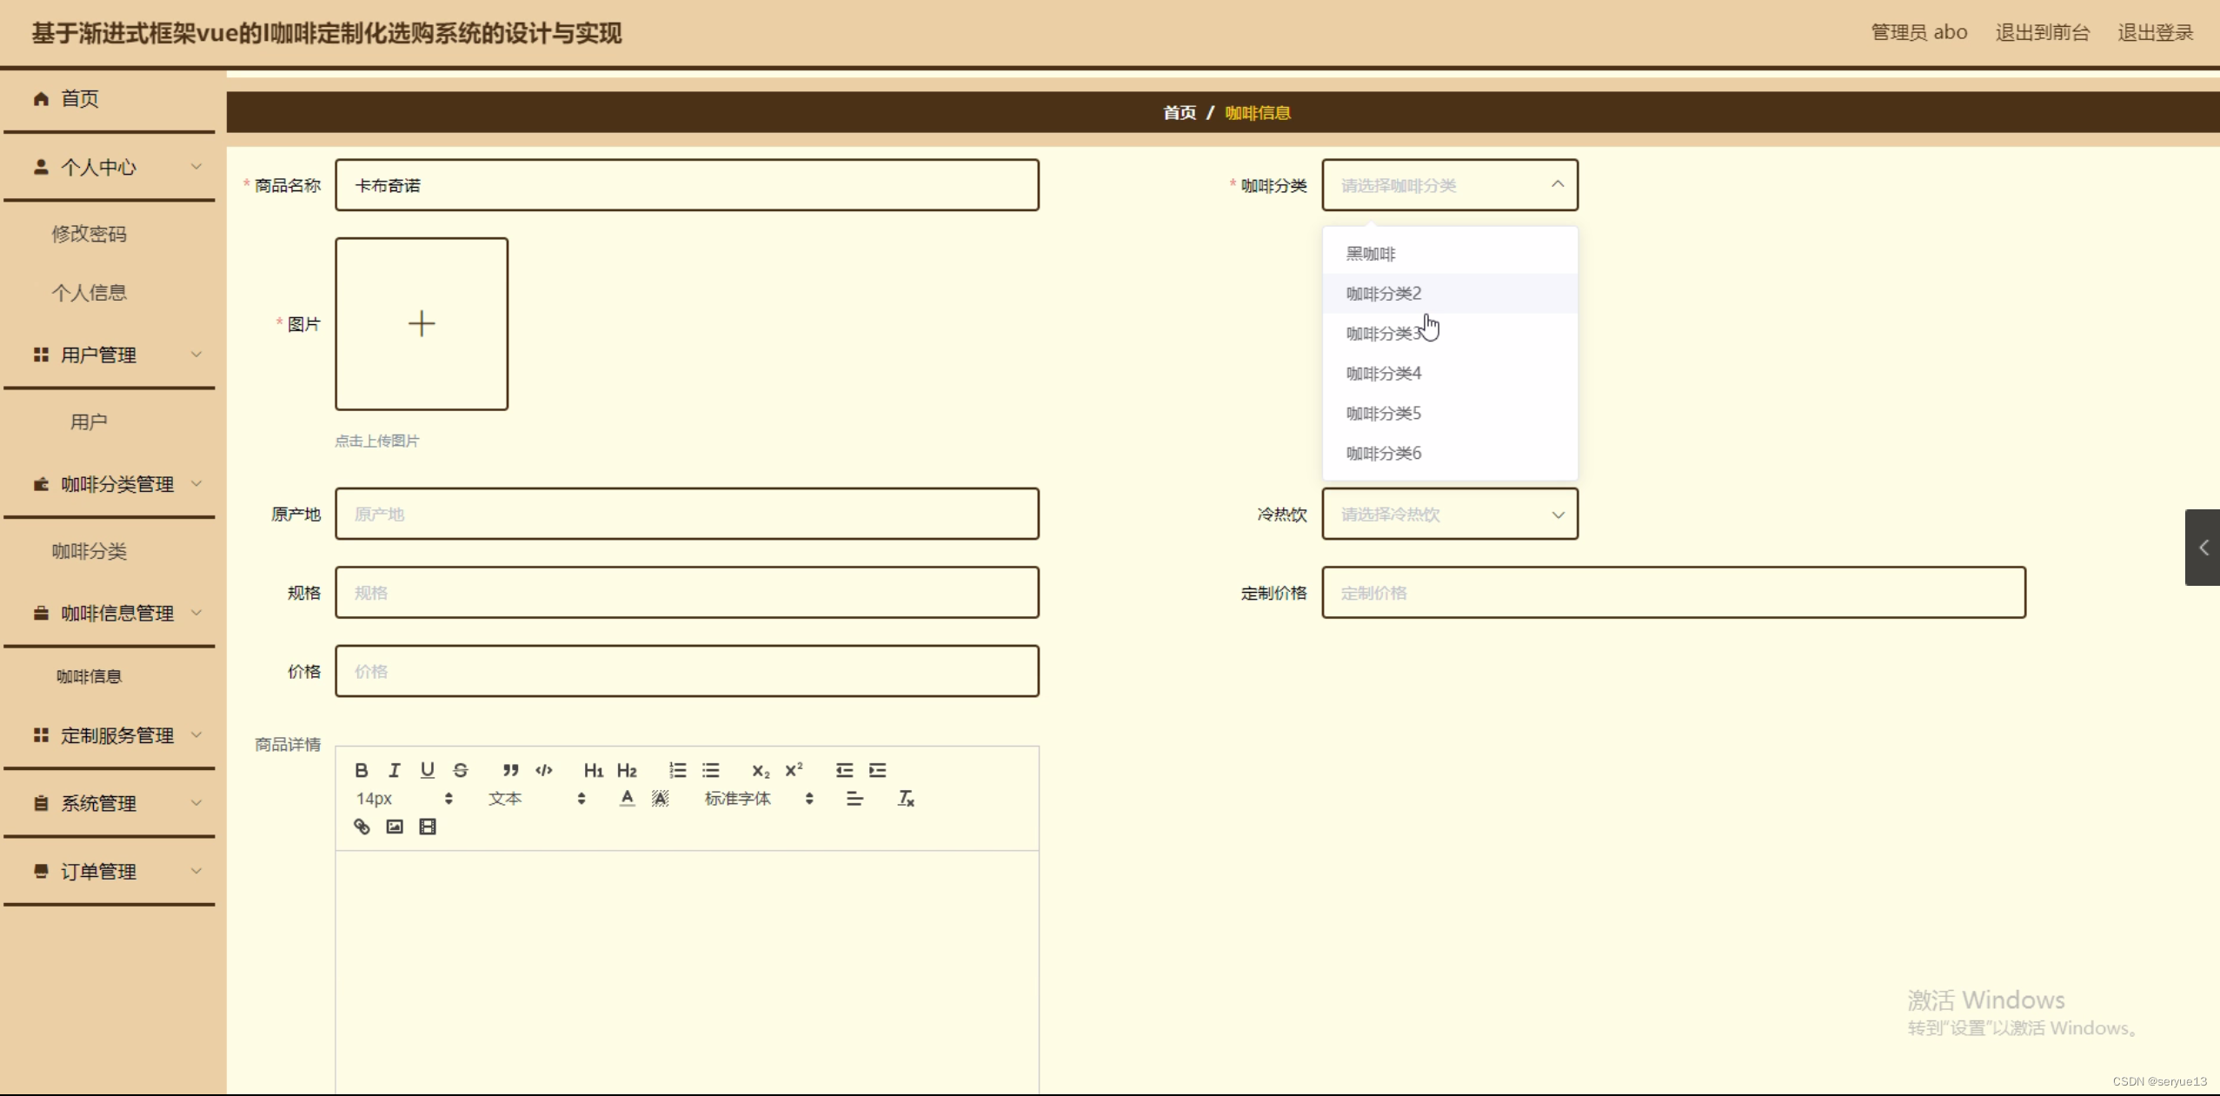Open the text color picker
The height and width of the screenshot is (1096, 2220).
click(x=627, y=799)
